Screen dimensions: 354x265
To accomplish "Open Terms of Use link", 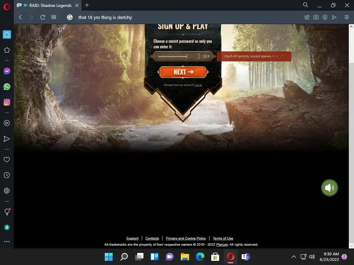I will click(x=223, y=238).
